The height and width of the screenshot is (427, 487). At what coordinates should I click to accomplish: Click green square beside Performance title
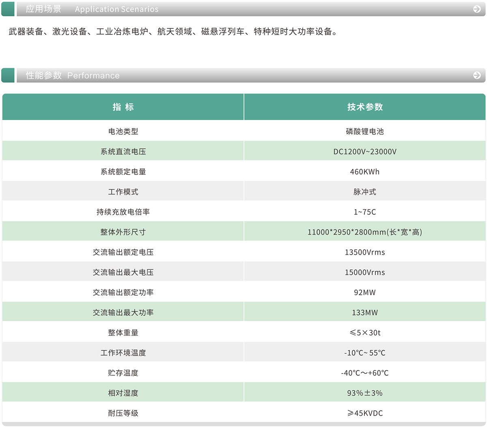click(x=8, y=75)
